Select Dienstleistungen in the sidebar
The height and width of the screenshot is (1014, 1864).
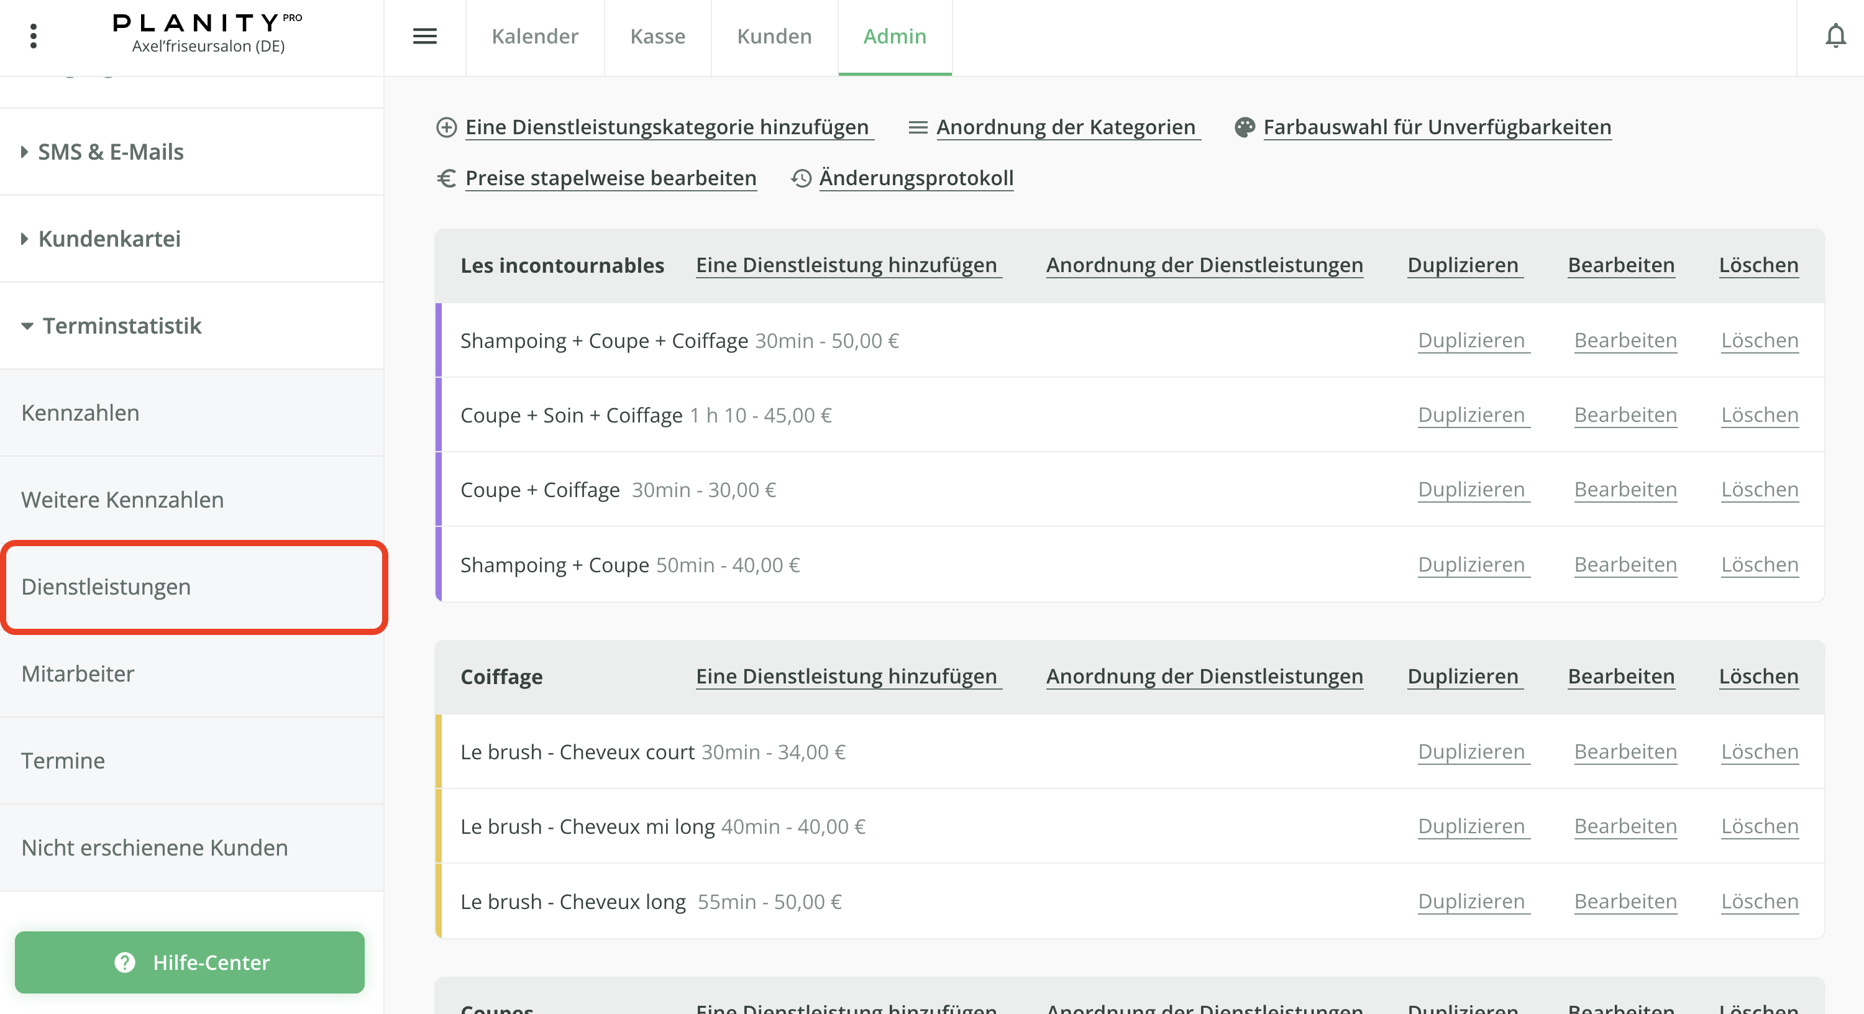pyautogui.click(x=107, y=587)
